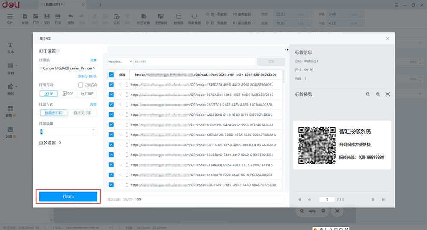Open the printer 设置 link

tap(93, 60)
